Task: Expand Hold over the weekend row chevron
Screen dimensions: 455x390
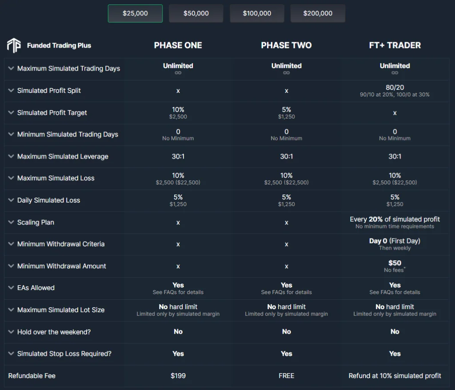Action: tap(11, 332)
